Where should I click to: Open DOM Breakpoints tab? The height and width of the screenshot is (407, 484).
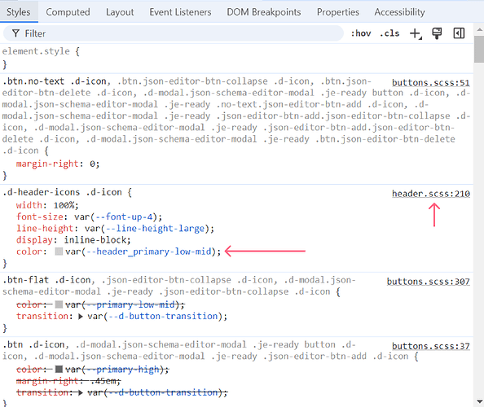tap(264, 12)
